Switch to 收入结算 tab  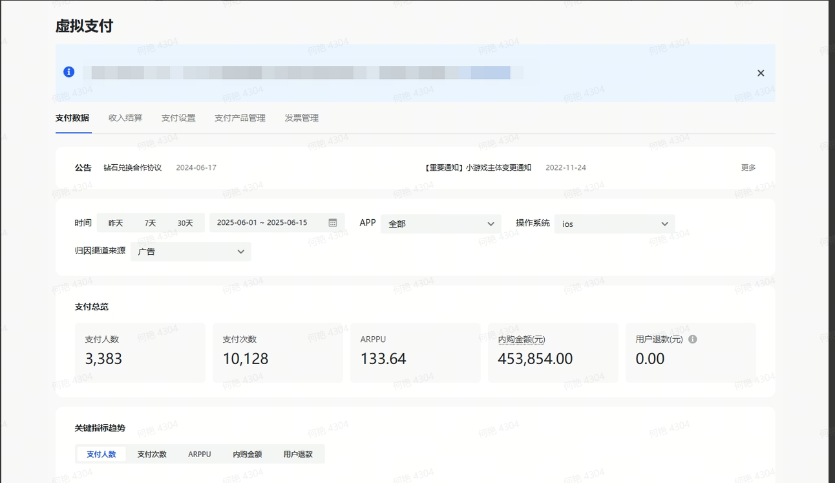pyautogui.click(x=125, y=118)
